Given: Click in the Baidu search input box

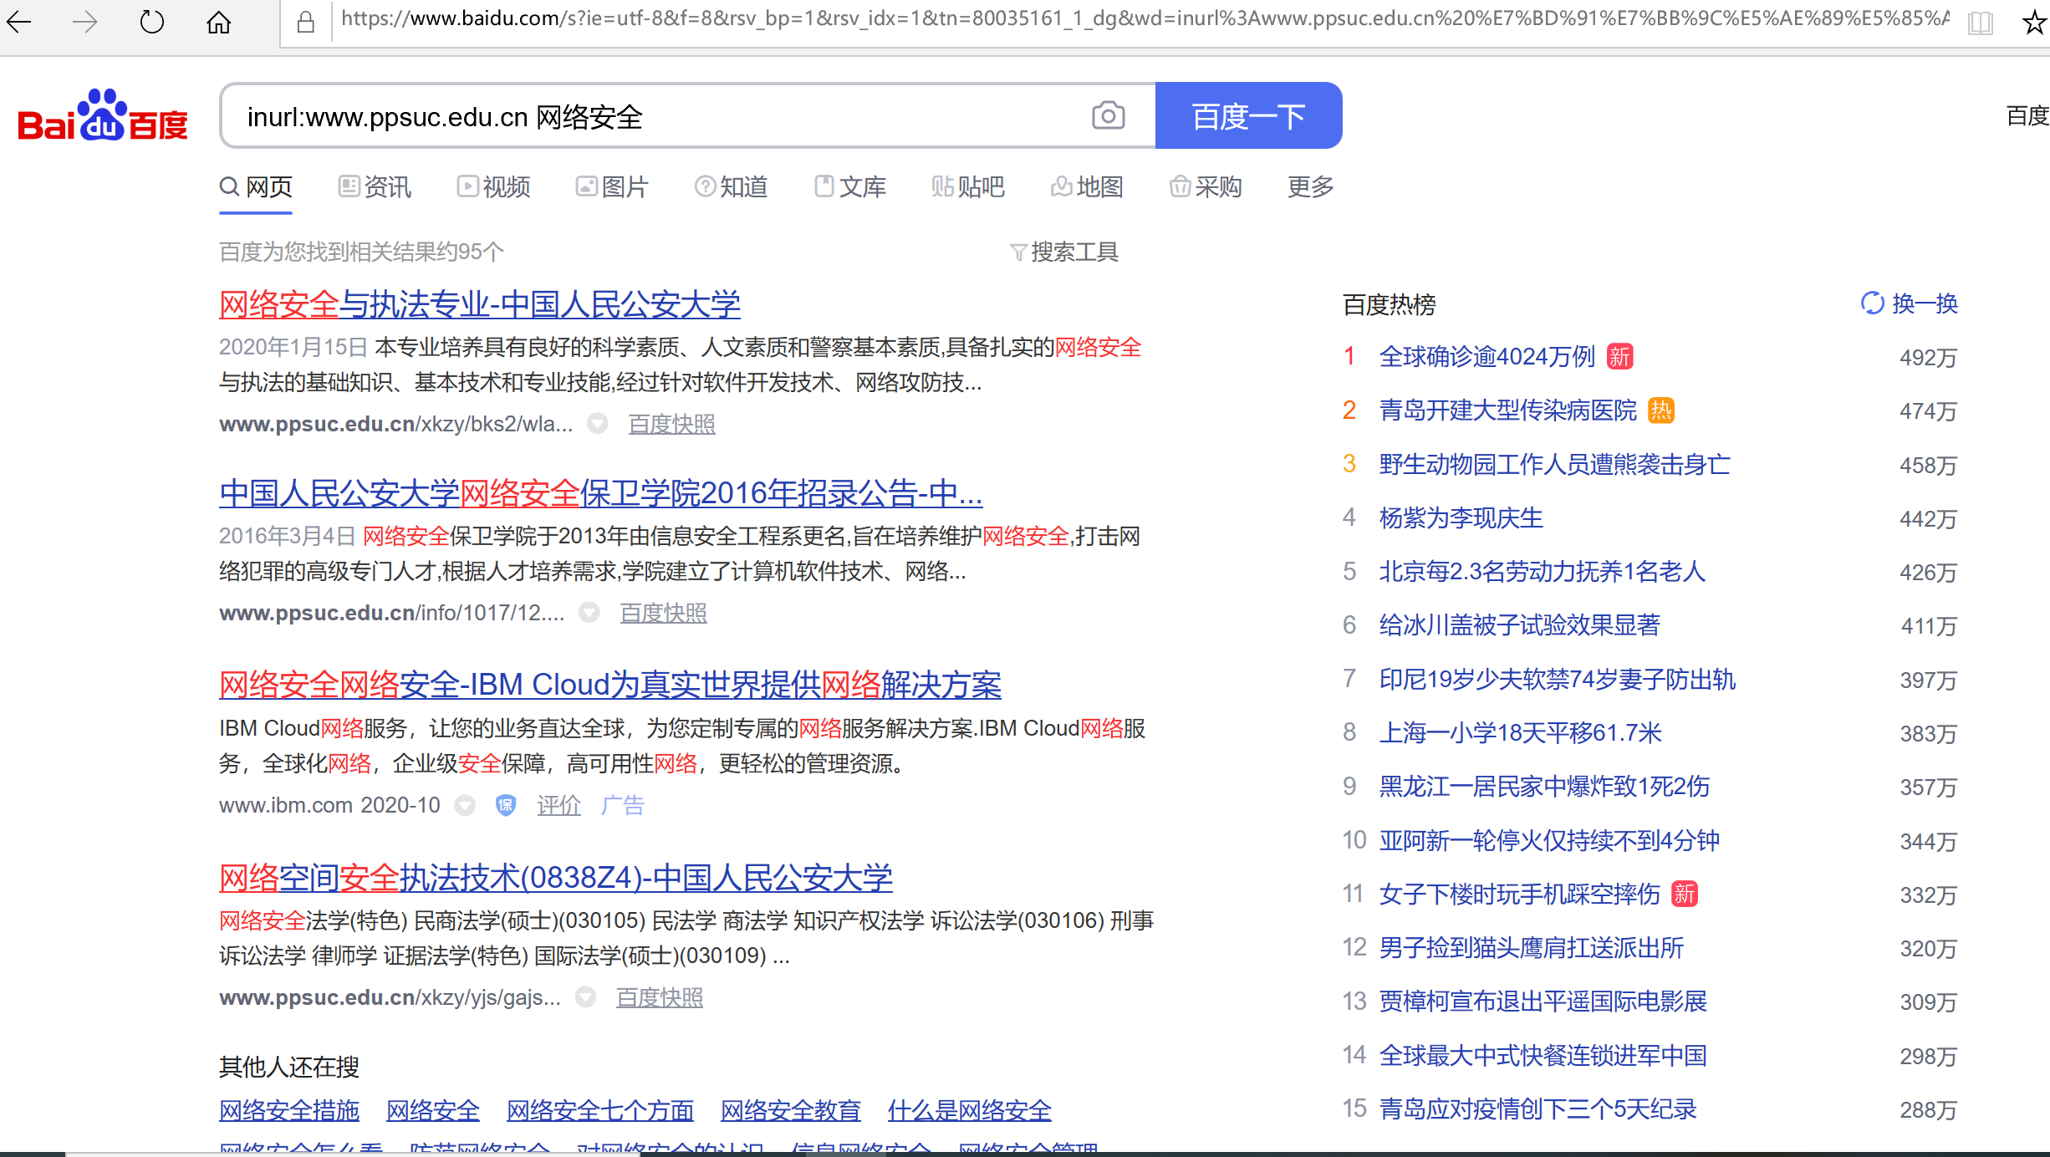Looking at the screenshot, I should coord(652,116).
